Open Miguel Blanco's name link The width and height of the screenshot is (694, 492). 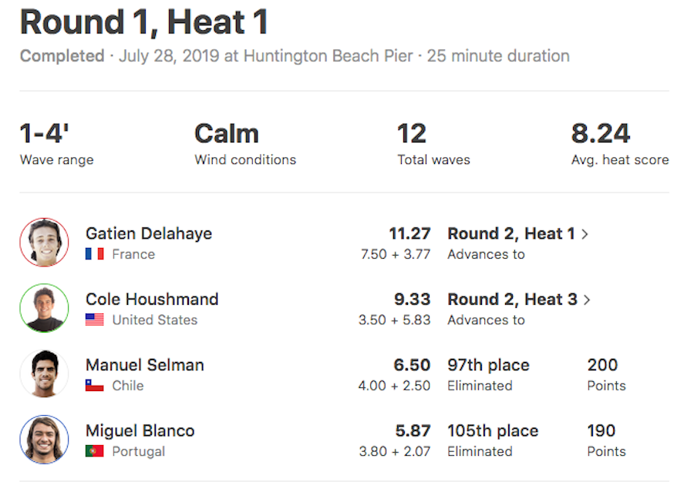click(140, 431)
